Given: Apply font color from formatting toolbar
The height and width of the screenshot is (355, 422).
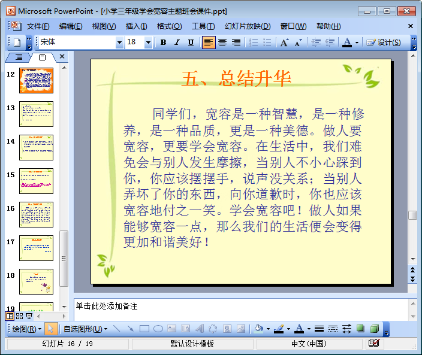Looking at the screenshot, I should pyautogui.click(x=347, y=42).
